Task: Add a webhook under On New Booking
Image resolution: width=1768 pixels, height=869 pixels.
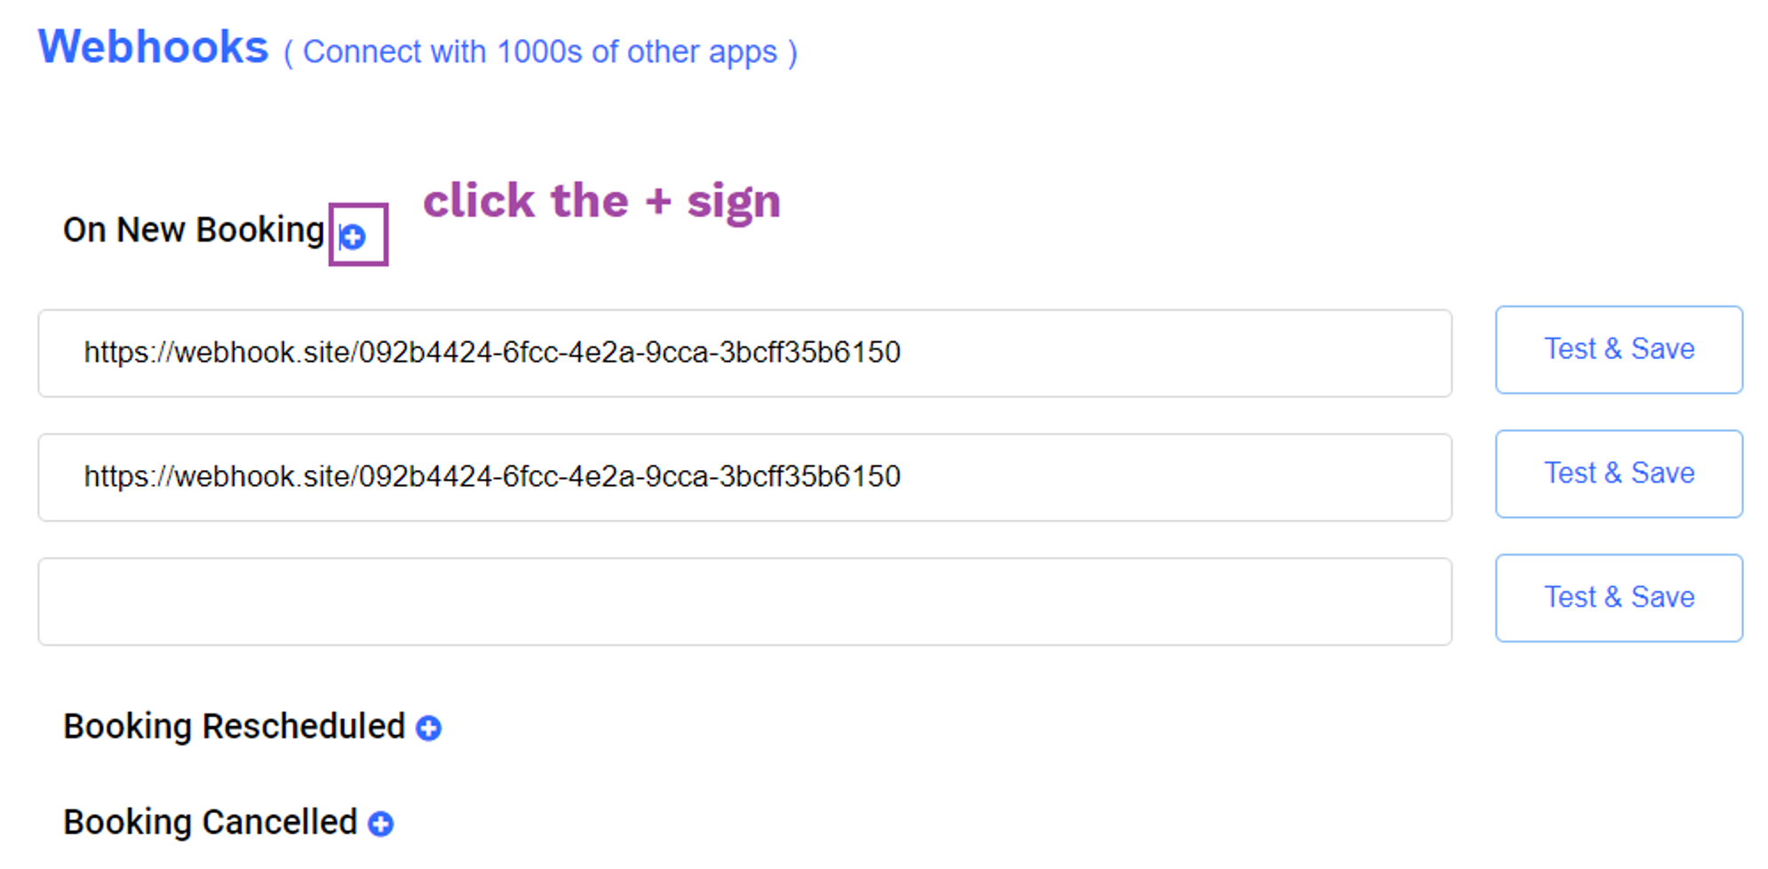Action: 353,236
